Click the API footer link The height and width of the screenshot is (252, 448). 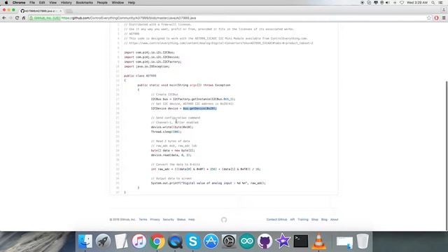293,219
